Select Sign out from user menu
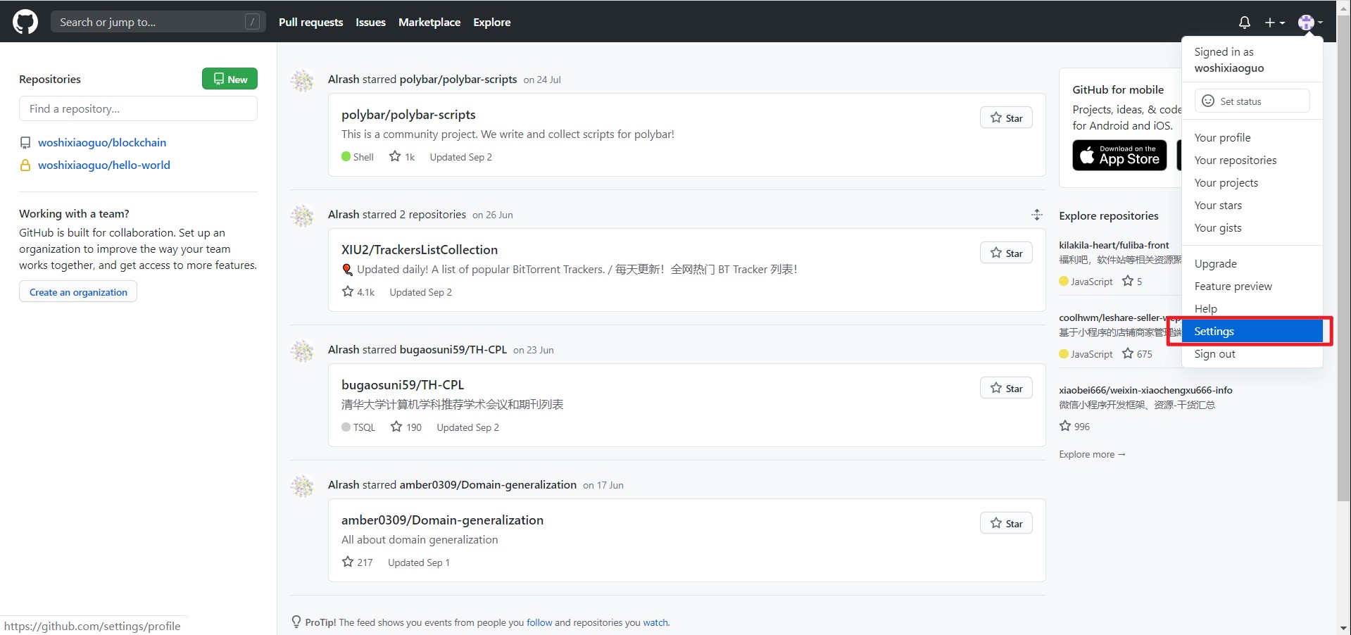 click(x=1252, y=354)
